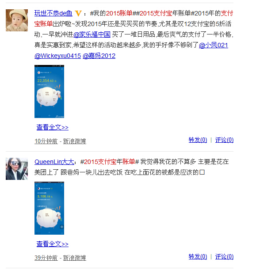
Task: Repost the second post with 转发(0)
Action: point(198,257)
